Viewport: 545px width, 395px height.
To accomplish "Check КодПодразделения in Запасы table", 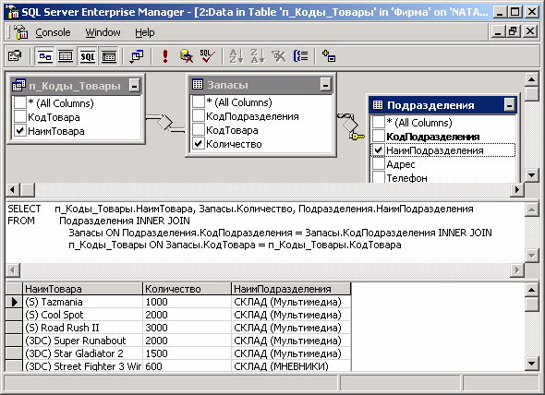I will [198, 115].
